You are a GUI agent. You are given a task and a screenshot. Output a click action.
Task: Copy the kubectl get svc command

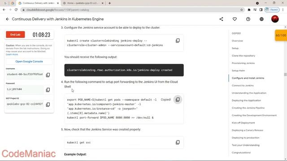[178, 142]
